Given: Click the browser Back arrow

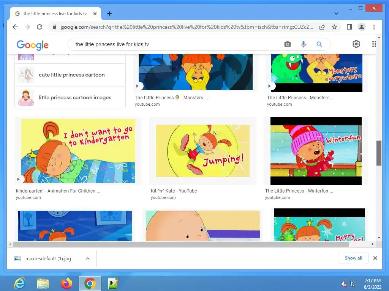Looking at the screenshot, I should pyautogui.click(x=15, y=27).
